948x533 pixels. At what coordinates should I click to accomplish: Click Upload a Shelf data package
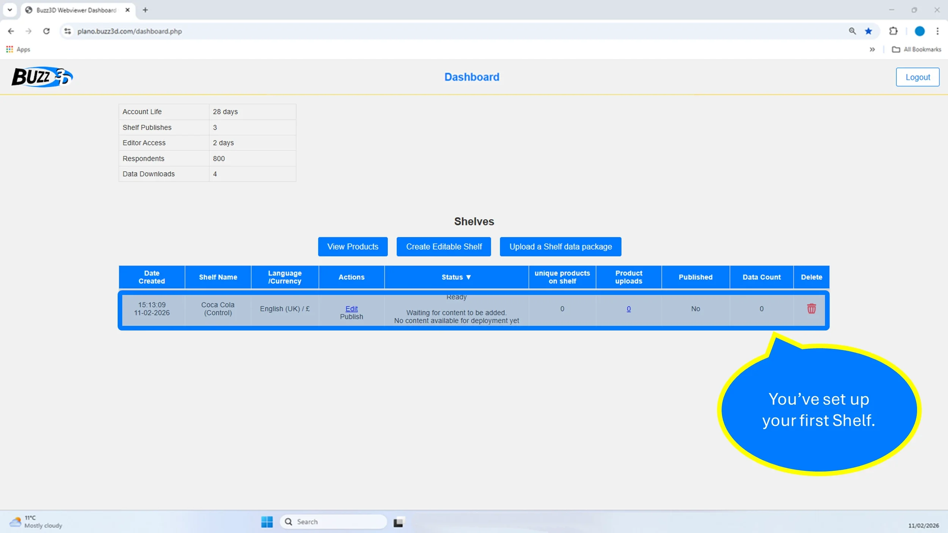(560, 247)
